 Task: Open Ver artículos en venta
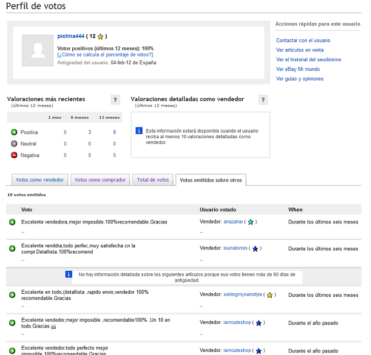click(x=300, y=50)
